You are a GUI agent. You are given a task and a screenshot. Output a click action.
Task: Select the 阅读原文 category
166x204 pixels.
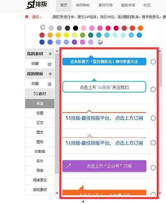tap(40, 180)
